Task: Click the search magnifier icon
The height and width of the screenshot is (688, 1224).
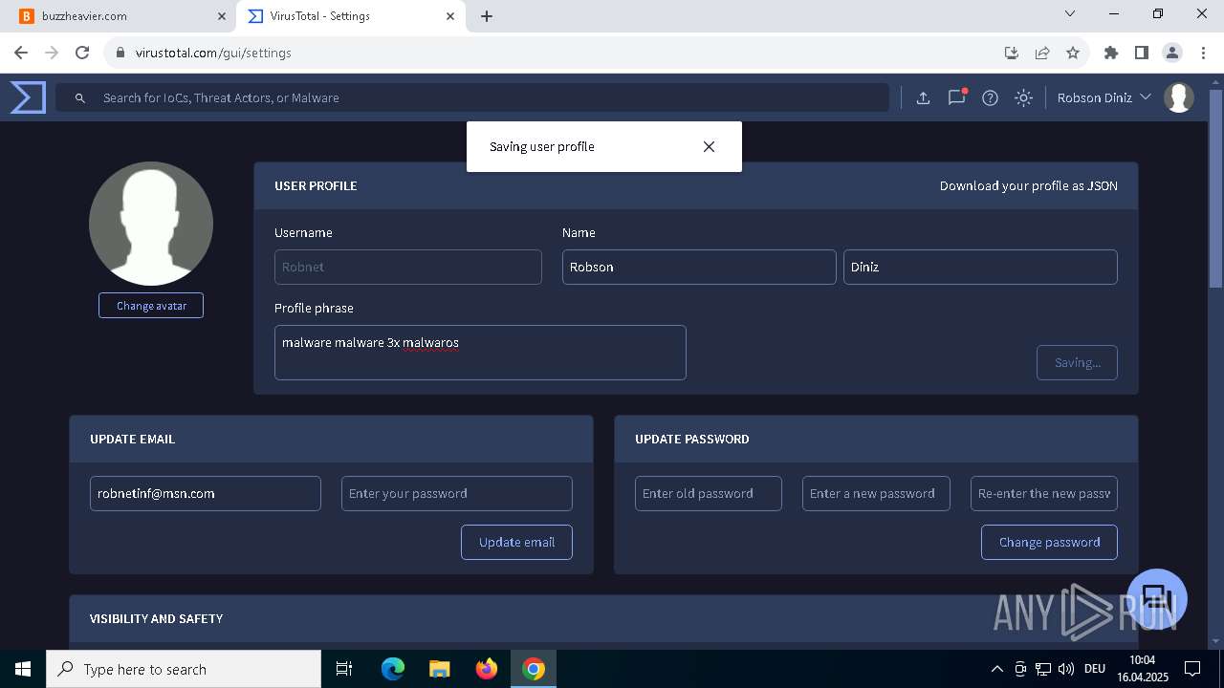Action: pyautogui.click(x=80, y=97)
